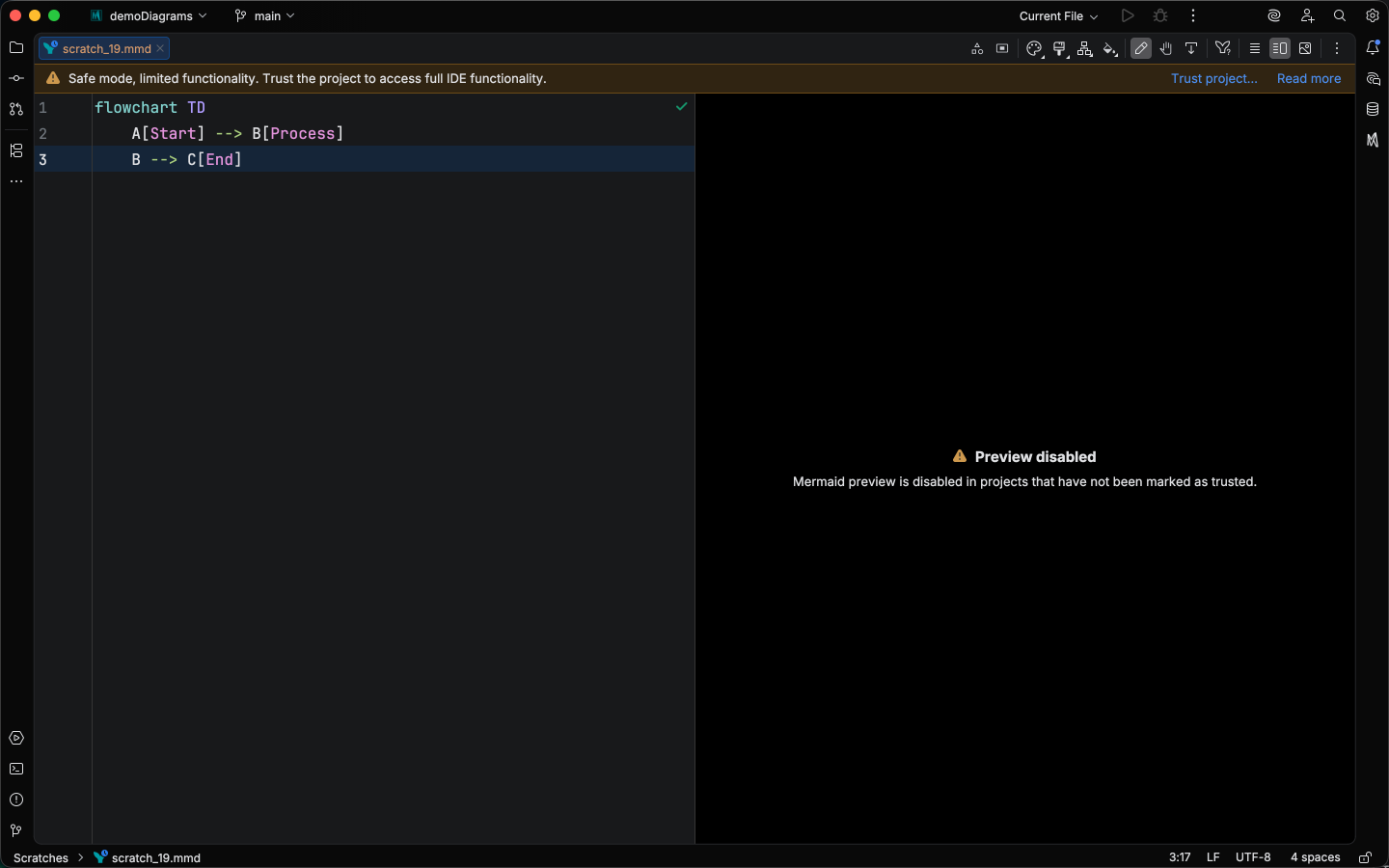Click the 'flowchart' keyword in the editor

(136, 107)
